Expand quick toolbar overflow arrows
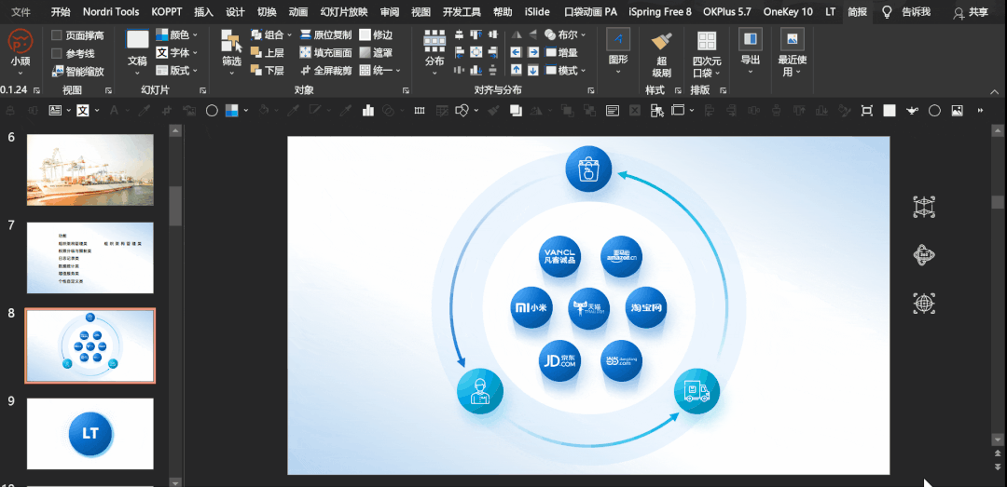 pos(980,111)
